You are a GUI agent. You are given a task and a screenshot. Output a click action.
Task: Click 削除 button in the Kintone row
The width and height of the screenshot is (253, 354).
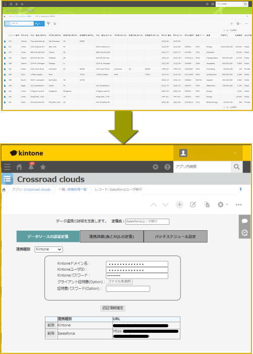click(x=51, y=325)
